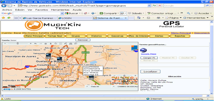This screenshot has height=101, width=214.
Task: Open the Favoritos menu
Action: pos(42,10)
